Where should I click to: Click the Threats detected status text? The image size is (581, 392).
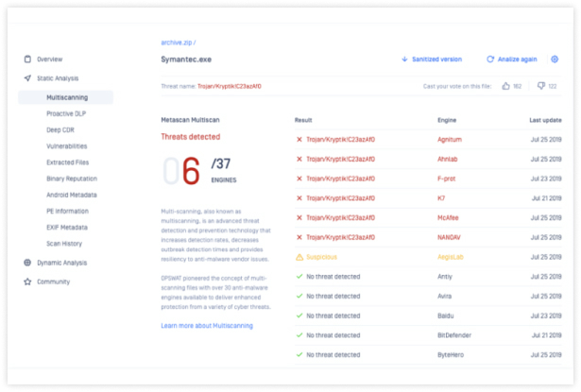(x=191, y=137)
